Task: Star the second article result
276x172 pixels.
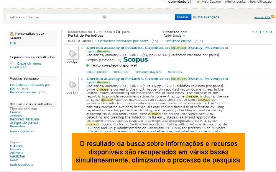Action: [x=82, y=79]
